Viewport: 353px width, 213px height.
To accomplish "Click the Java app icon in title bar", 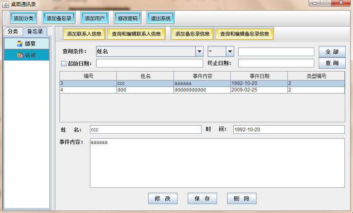I will pos(6,4).
